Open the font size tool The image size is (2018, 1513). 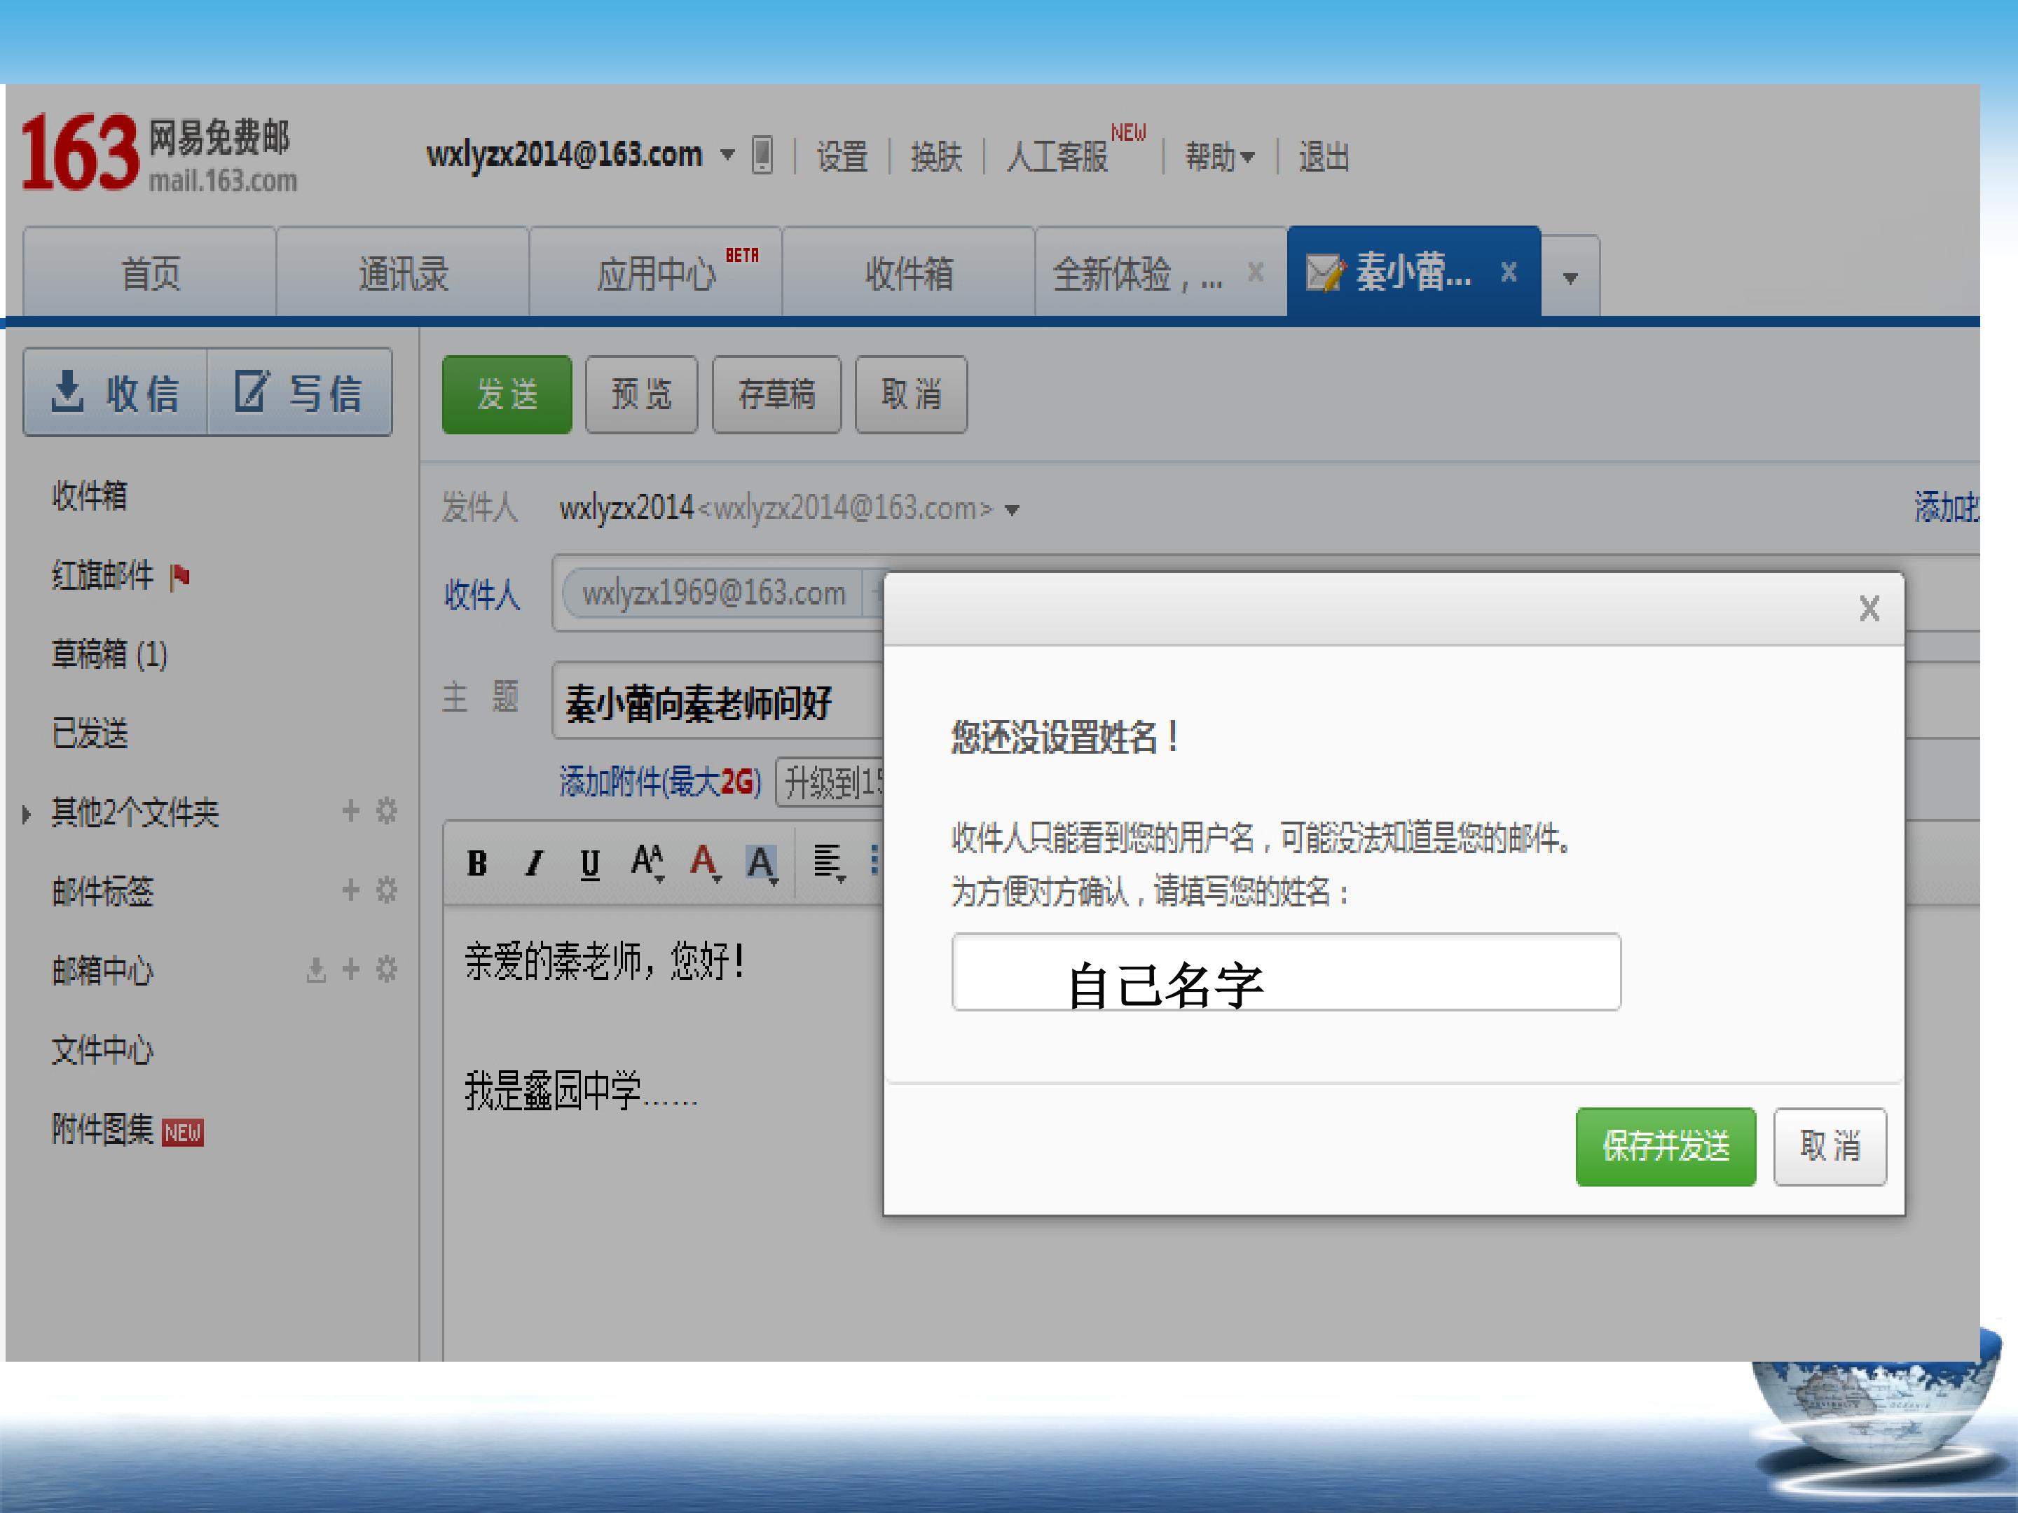pos(647,862)
